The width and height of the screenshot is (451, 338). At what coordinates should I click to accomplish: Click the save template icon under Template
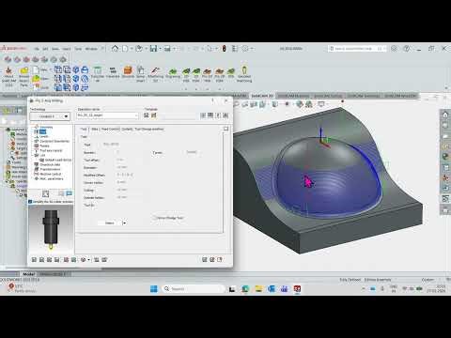pyautogui.click(x=147, y=115)
